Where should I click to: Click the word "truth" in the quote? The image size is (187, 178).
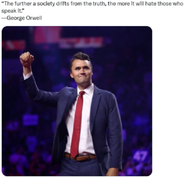click(x=97, y=4)
